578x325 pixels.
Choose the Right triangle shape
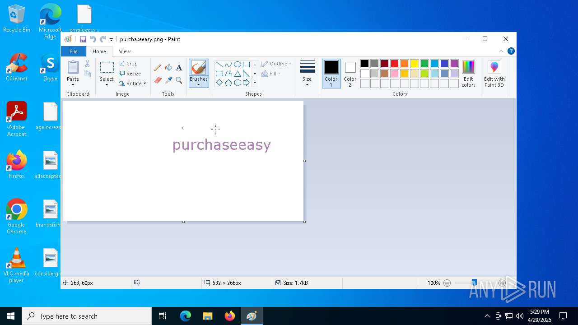coord(246,74)
